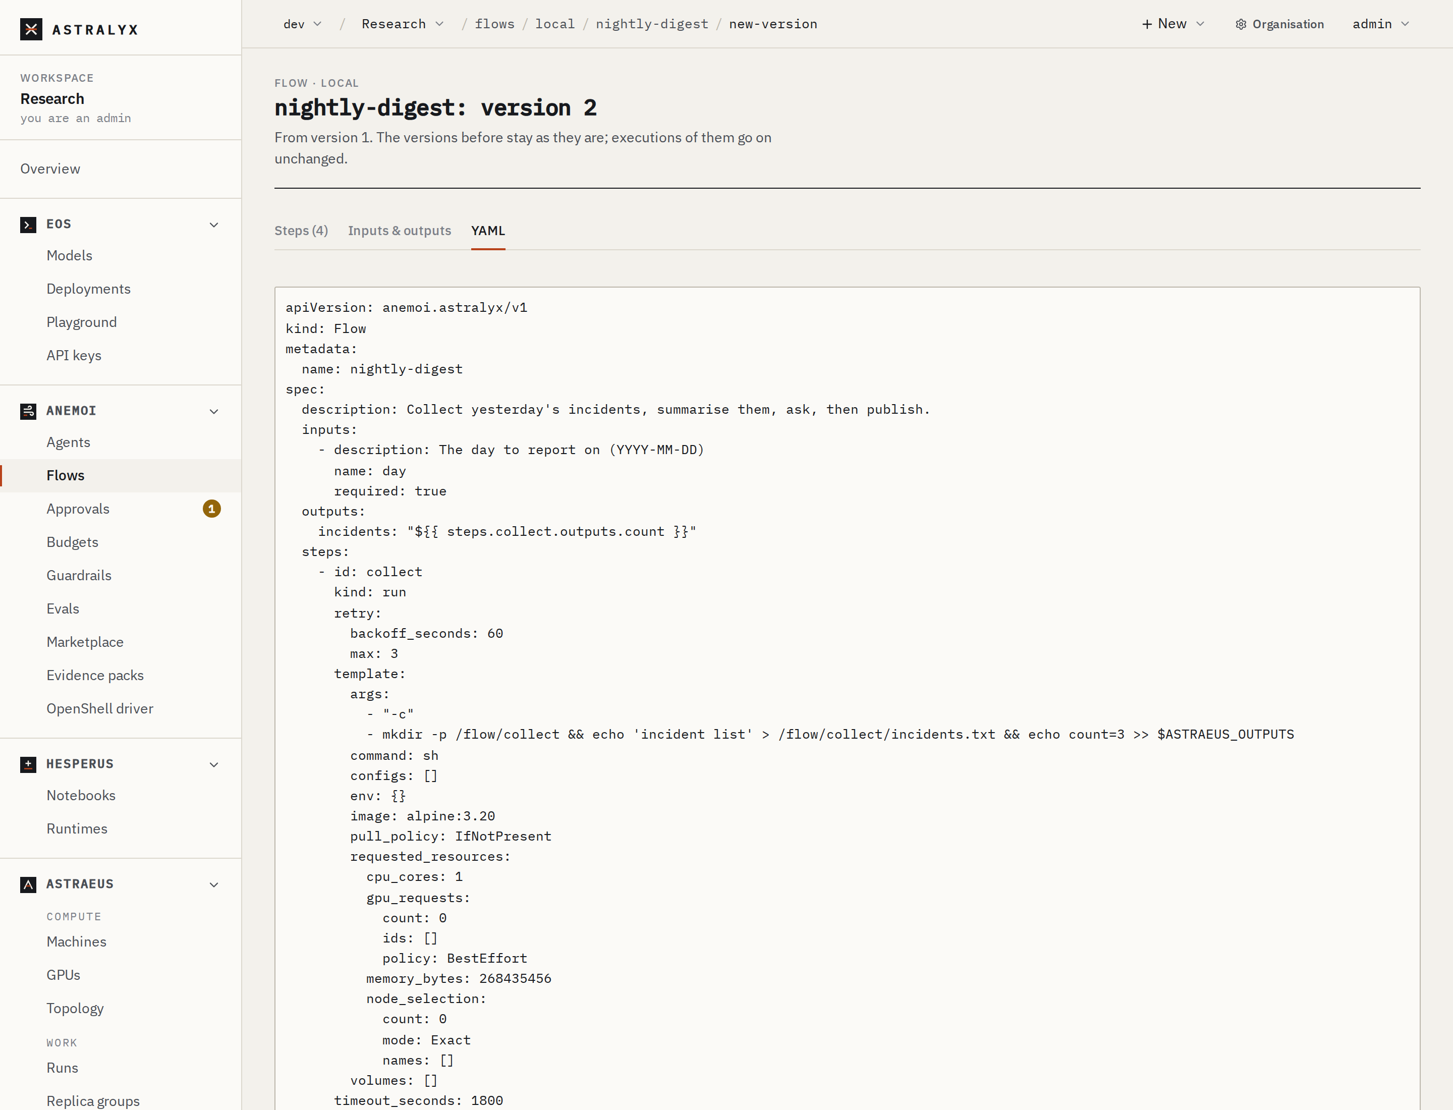1453x1110 pixels.
Task: Click the 'timeout_seconds: 1800' line
Action: [x=418, y=1101]
